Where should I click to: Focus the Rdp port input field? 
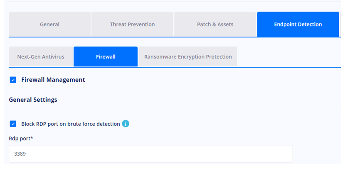tap(151, 154)
